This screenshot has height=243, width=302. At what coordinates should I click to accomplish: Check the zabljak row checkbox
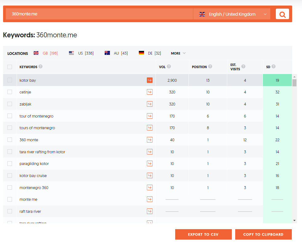[x=10, y=104]
